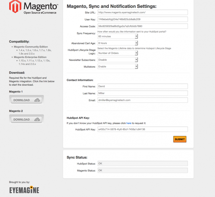Click the 'Select the Magento Lifetime data' hint
Screen dimensions: 215x197
(134, 48)
